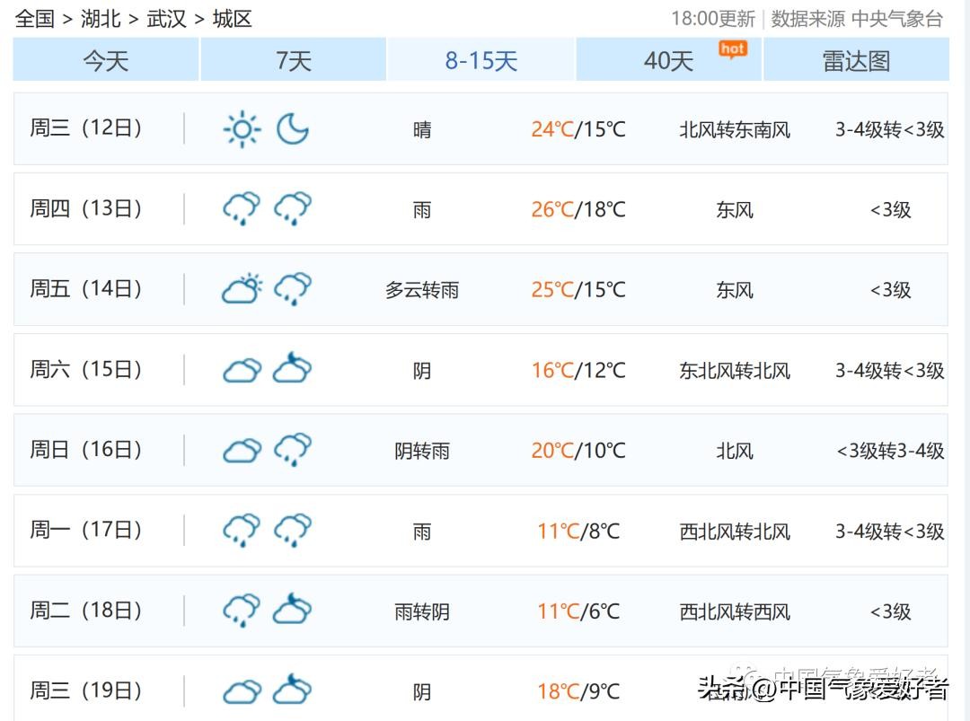Open the 7天 forecast tab
The width and height of the screenshot is (970, 721).
coord(294,60)
